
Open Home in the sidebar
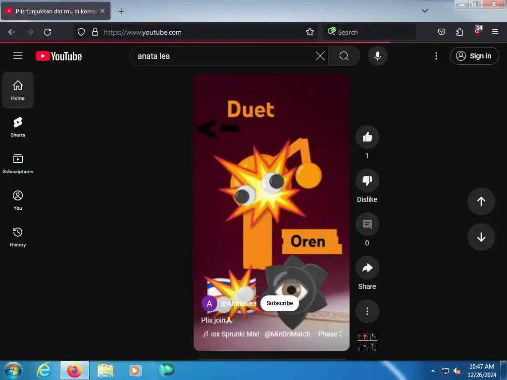tap(18, 90)
